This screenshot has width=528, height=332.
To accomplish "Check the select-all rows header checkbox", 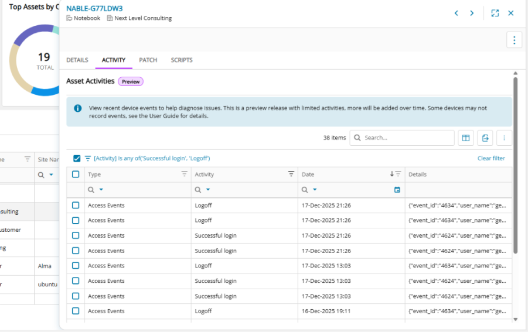I will (x=76, y=174).
